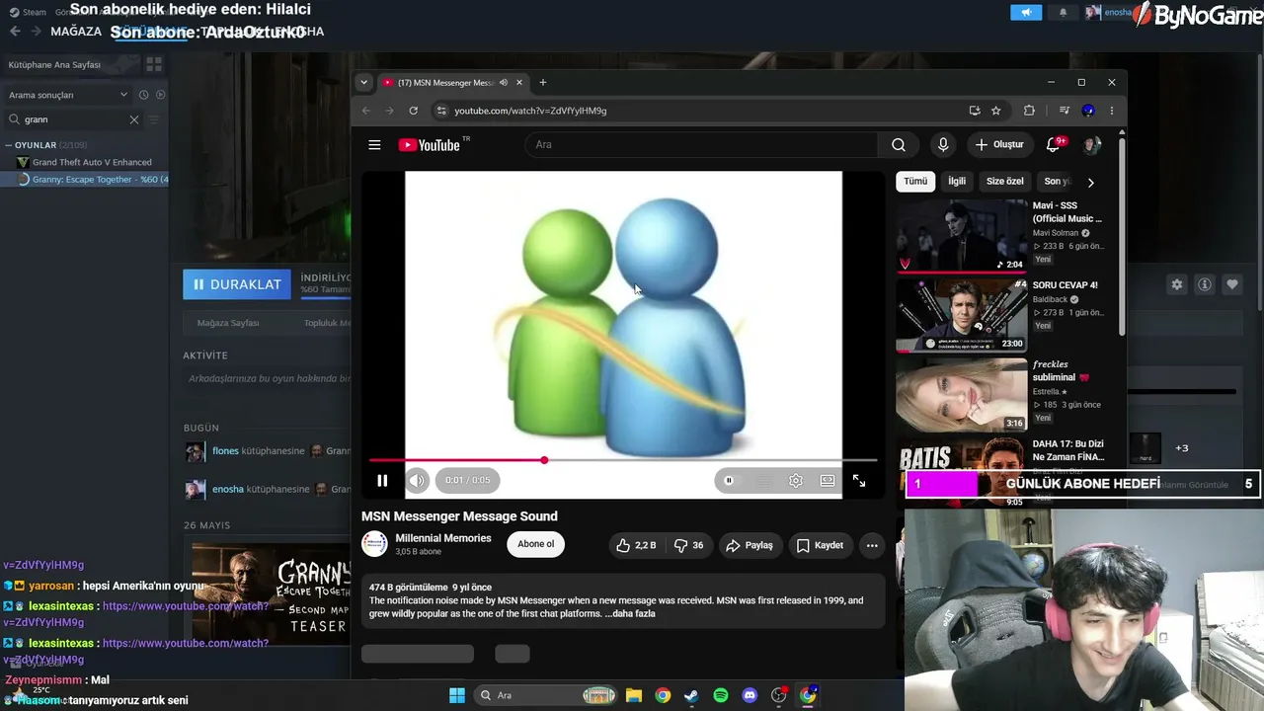Open the browser extensions puzzle icon

coord(1029,111)
